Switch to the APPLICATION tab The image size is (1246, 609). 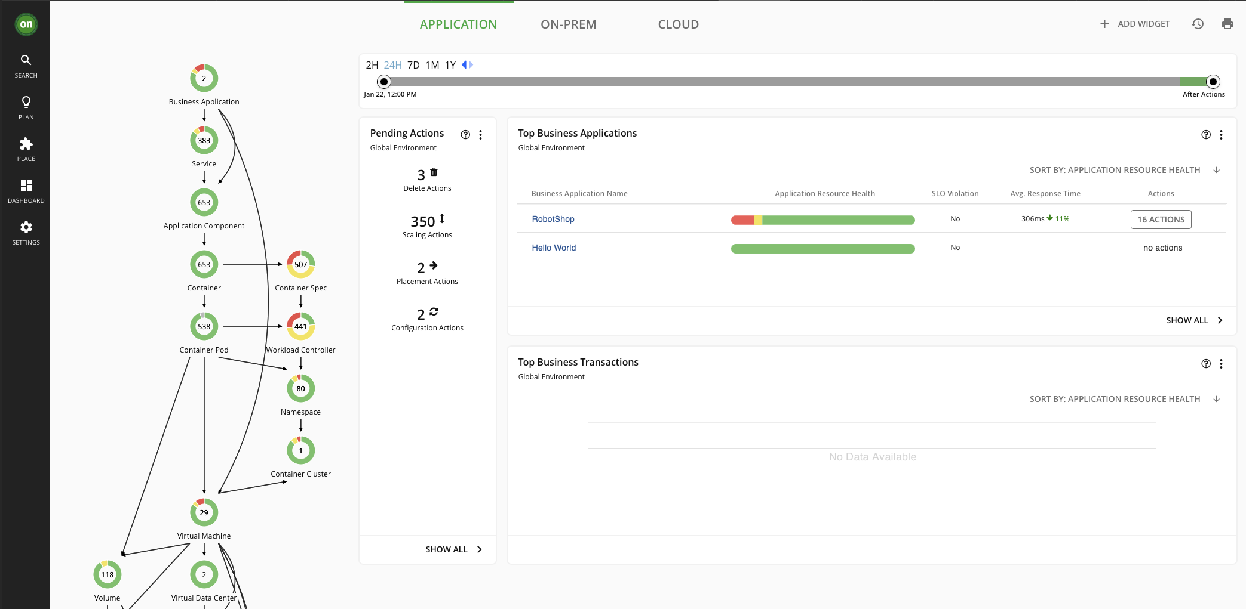(x=458, y=24)
